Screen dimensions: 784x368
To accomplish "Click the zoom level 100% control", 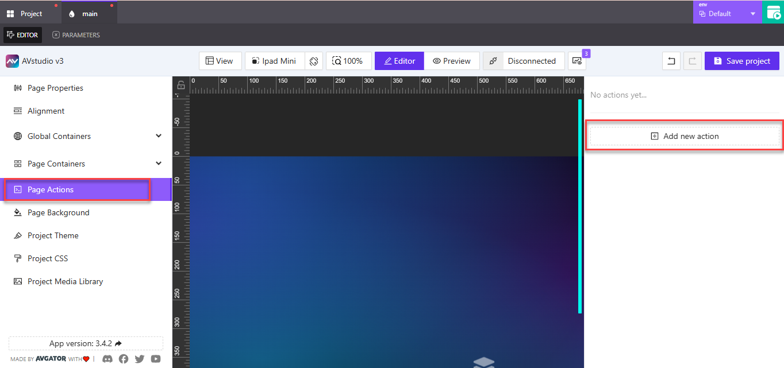I will click(349, 61).
